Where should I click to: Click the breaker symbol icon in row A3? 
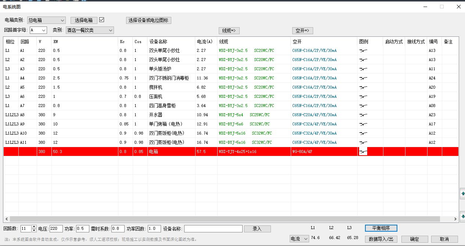click(363, 69)
